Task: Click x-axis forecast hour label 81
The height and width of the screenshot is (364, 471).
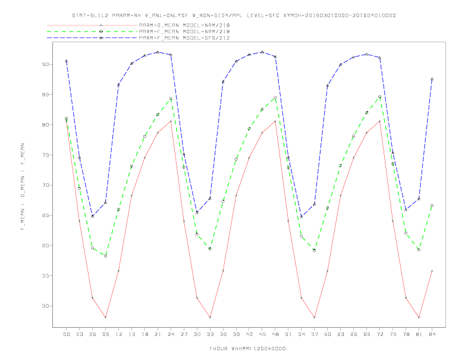Action: 419,334
